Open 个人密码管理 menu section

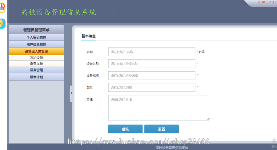click(x=36, y=37)
